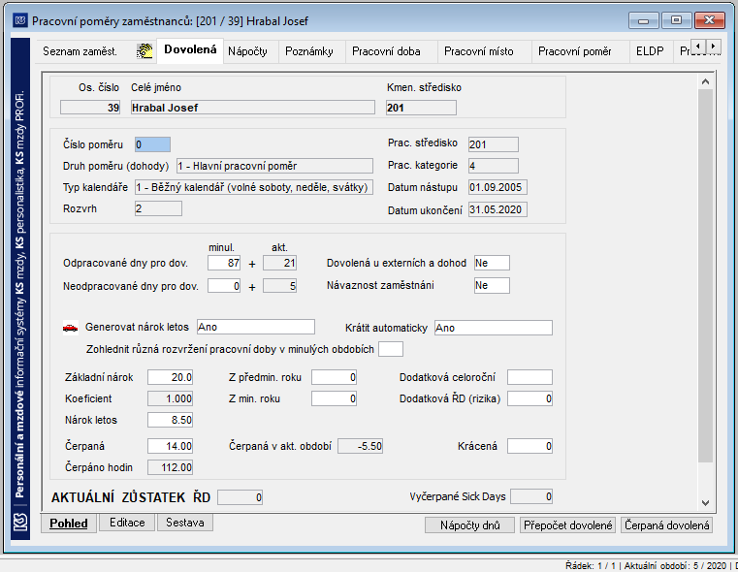This screenshot has width=738, height=572.
Task: Click akt. Odpracované dny field showing 21
Action: tap(279, 263)
